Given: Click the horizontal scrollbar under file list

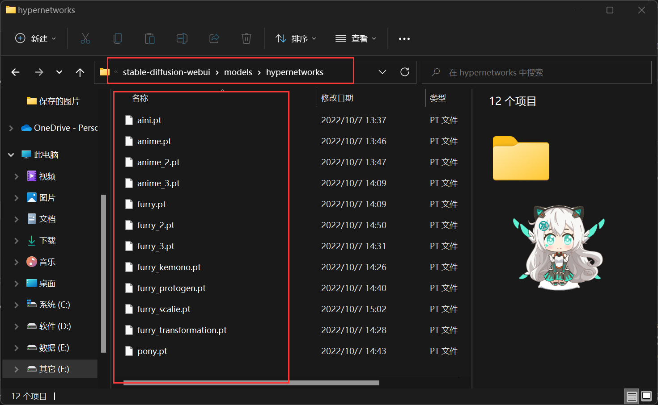Looking at the screenshot, I should click(250, 383).
